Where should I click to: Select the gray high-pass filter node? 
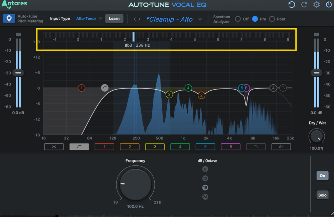coord(105,88)
